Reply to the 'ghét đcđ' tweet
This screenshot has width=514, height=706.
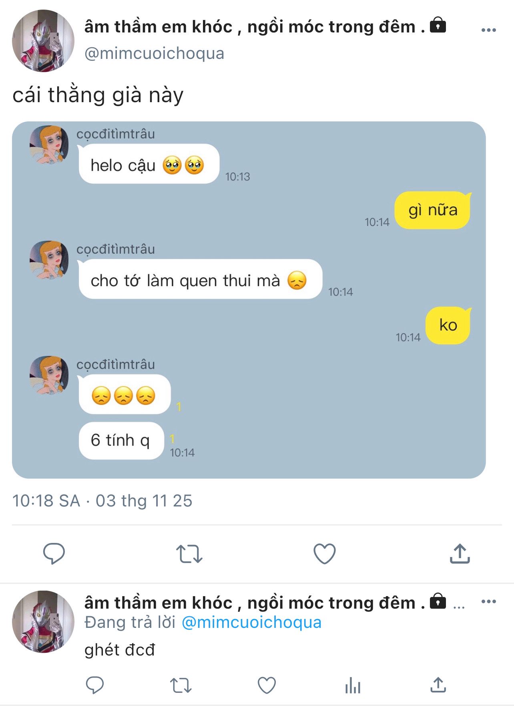95,685
